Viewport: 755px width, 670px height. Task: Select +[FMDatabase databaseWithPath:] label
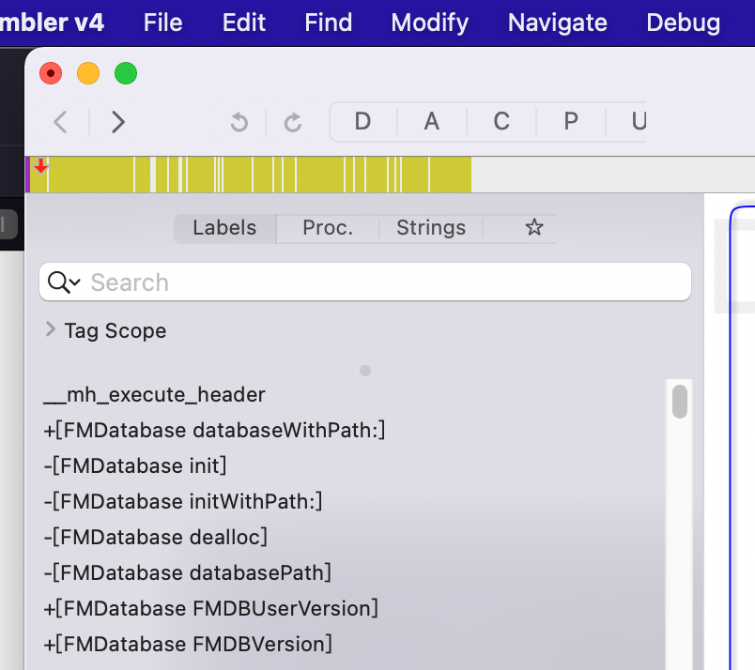click(x=214, y=431)
